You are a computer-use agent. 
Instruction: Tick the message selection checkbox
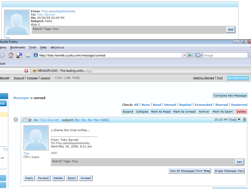tap(25, 120)
